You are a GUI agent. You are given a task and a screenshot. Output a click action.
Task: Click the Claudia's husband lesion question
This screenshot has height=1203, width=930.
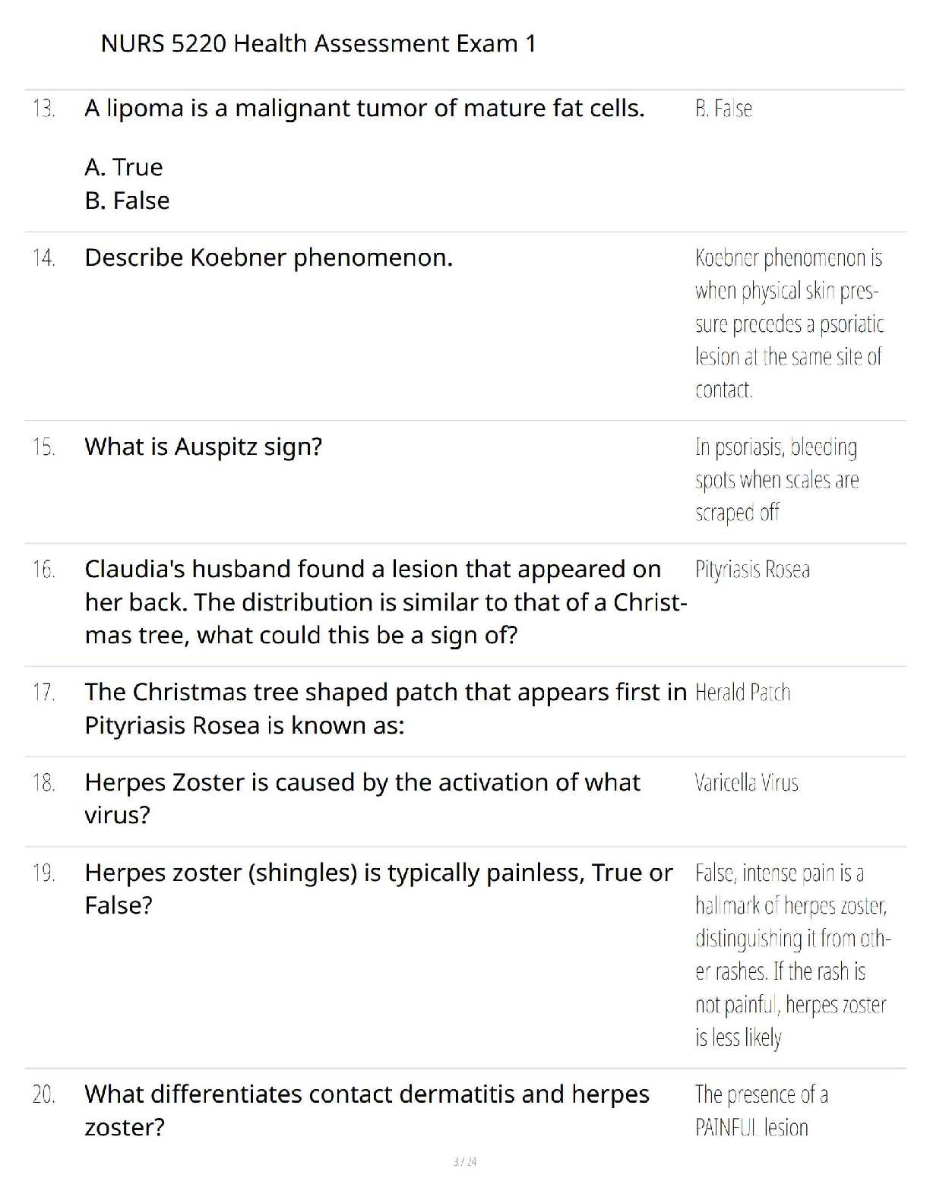[386, 601]
